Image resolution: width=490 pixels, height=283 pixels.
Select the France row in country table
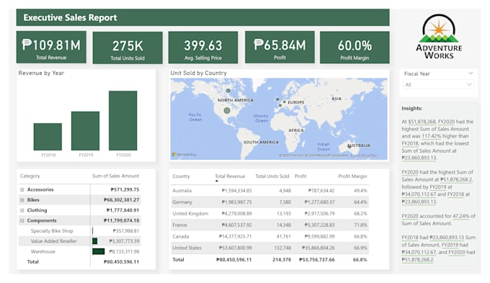[269, 225]
